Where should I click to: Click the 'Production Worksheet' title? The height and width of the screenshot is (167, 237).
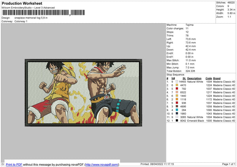pos(22,3)
